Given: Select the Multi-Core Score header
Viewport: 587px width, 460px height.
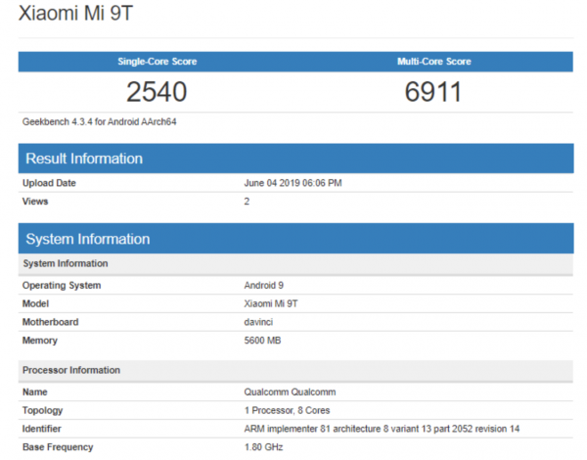Looking at the screenshot, I should [x=433, y=62].
